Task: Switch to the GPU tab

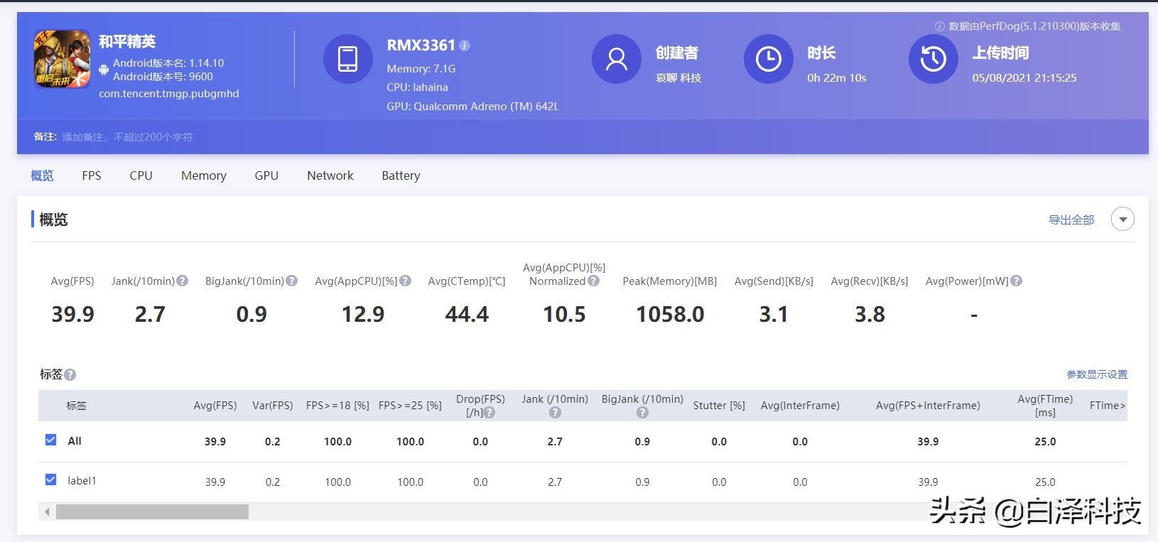Action: pos(266,175)
